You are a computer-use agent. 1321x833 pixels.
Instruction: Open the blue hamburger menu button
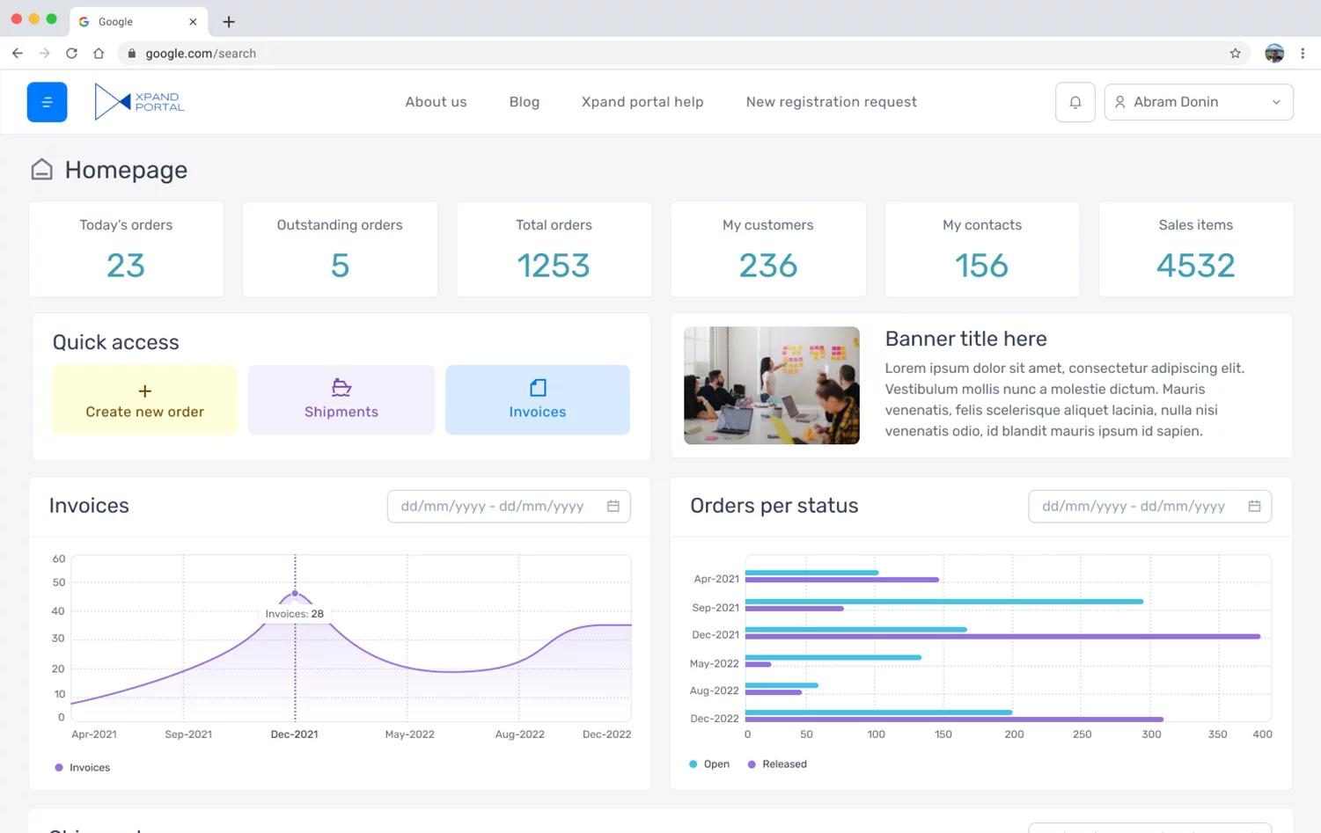[x=47, y=102]
